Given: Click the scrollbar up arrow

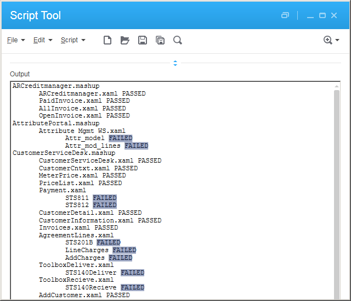Looking at the screenshot, I should [x=337, y=86].
